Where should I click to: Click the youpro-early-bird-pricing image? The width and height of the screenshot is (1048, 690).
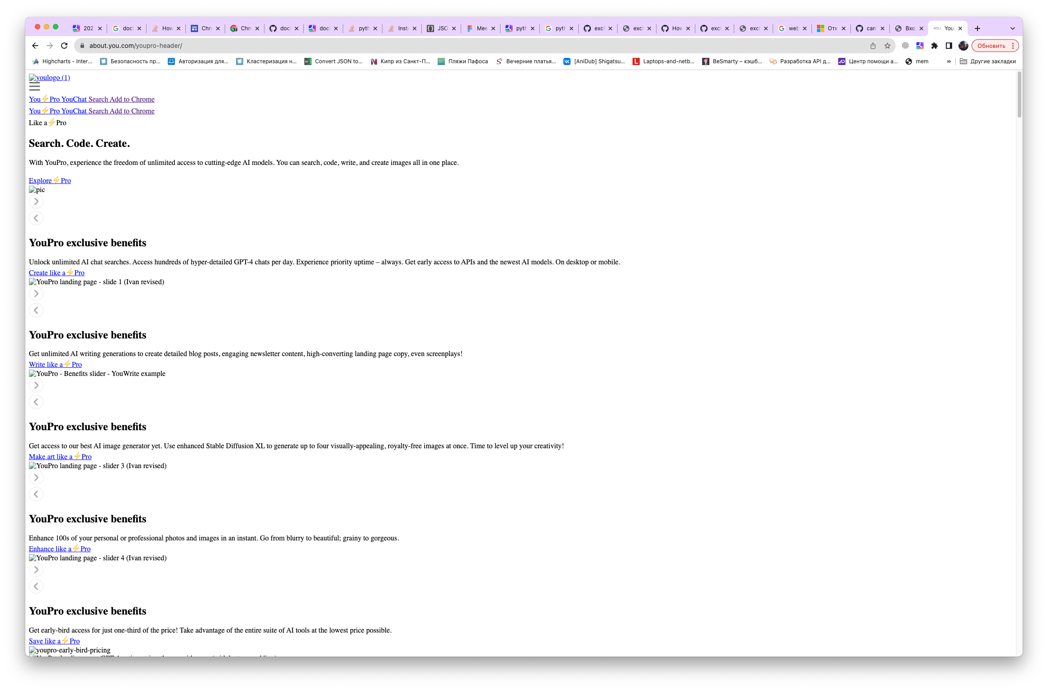[70, 650]
